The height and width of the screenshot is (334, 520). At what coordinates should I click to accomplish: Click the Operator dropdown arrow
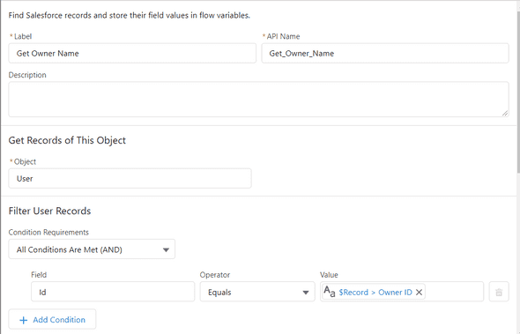(306, 293)
